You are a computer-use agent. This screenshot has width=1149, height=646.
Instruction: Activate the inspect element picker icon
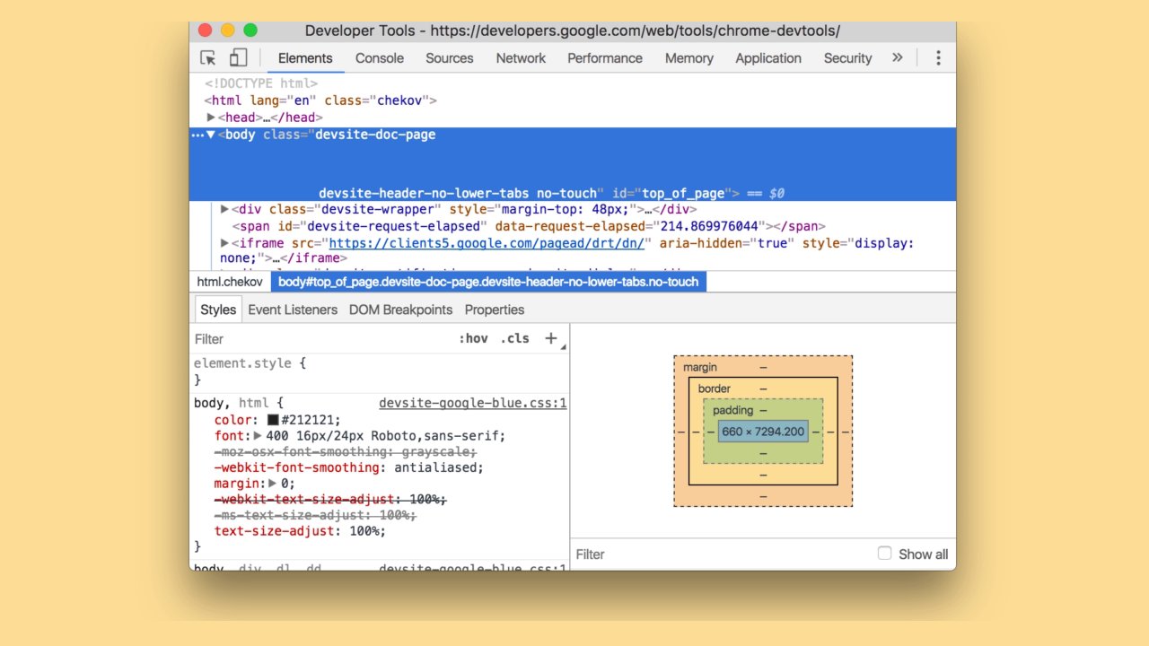(208, 58)
